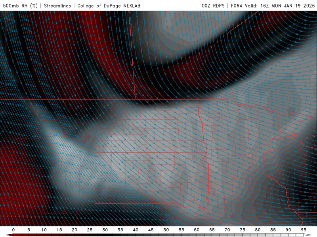
Task: Click the colorbar label '55'
Action: 181,230
